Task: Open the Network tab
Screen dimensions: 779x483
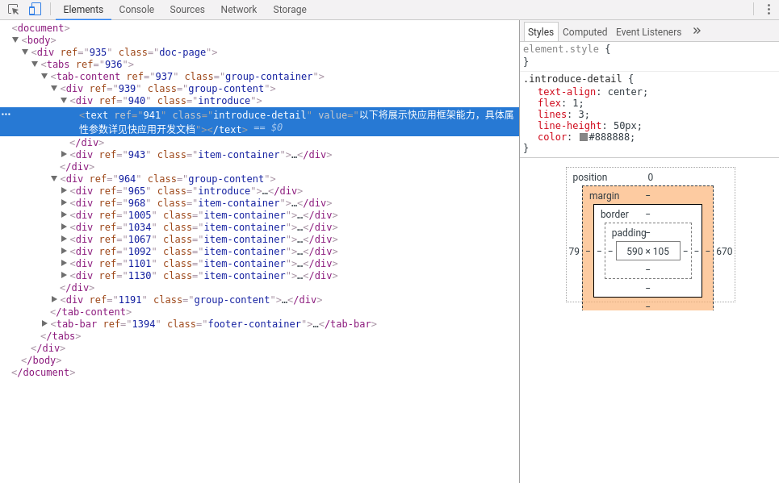Action: coord(238,10)
